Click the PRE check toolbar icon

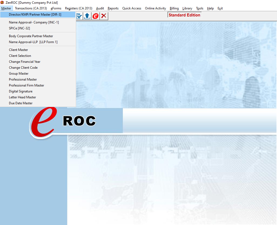click(79, 16)
